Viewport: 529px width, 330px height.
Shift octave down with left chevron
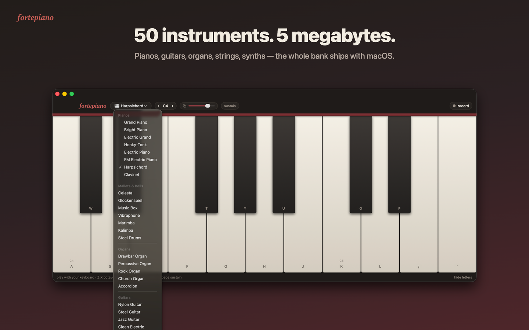pyautogui.click(x=159, y=106)
